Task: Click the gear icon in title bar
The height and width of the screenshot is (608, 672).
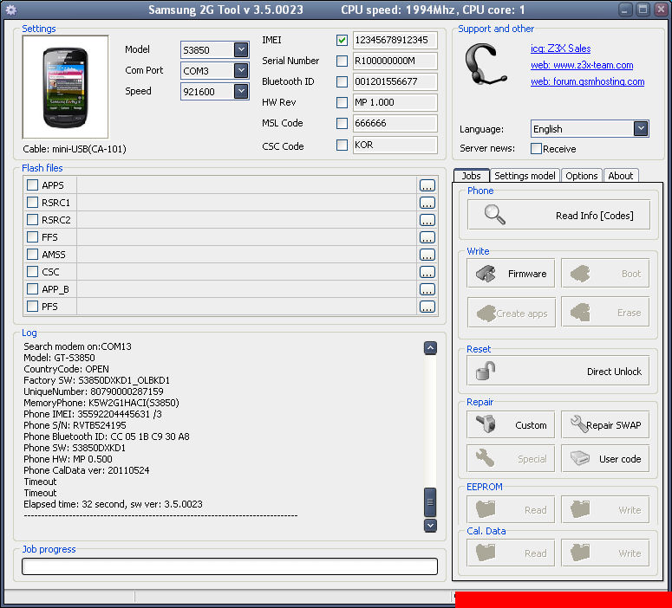Action: click(10, 10)
